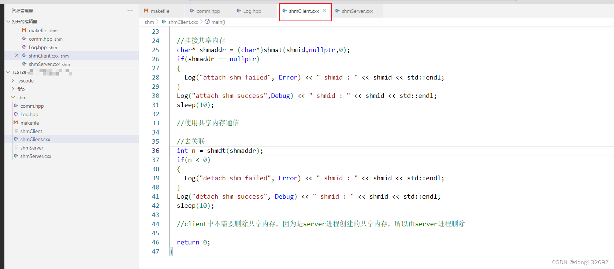This screenshot has height=269, width=614.
Task: Select the shmClient.cxx tab
Action: [x=304, y=11]
